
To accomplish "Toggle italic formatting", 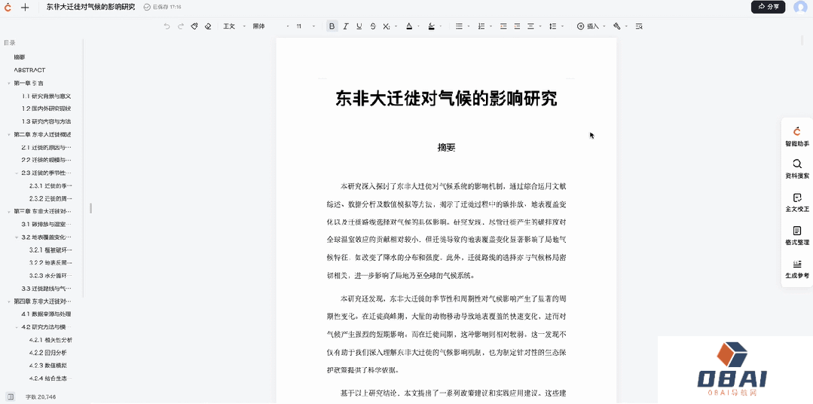I will 346,26.
